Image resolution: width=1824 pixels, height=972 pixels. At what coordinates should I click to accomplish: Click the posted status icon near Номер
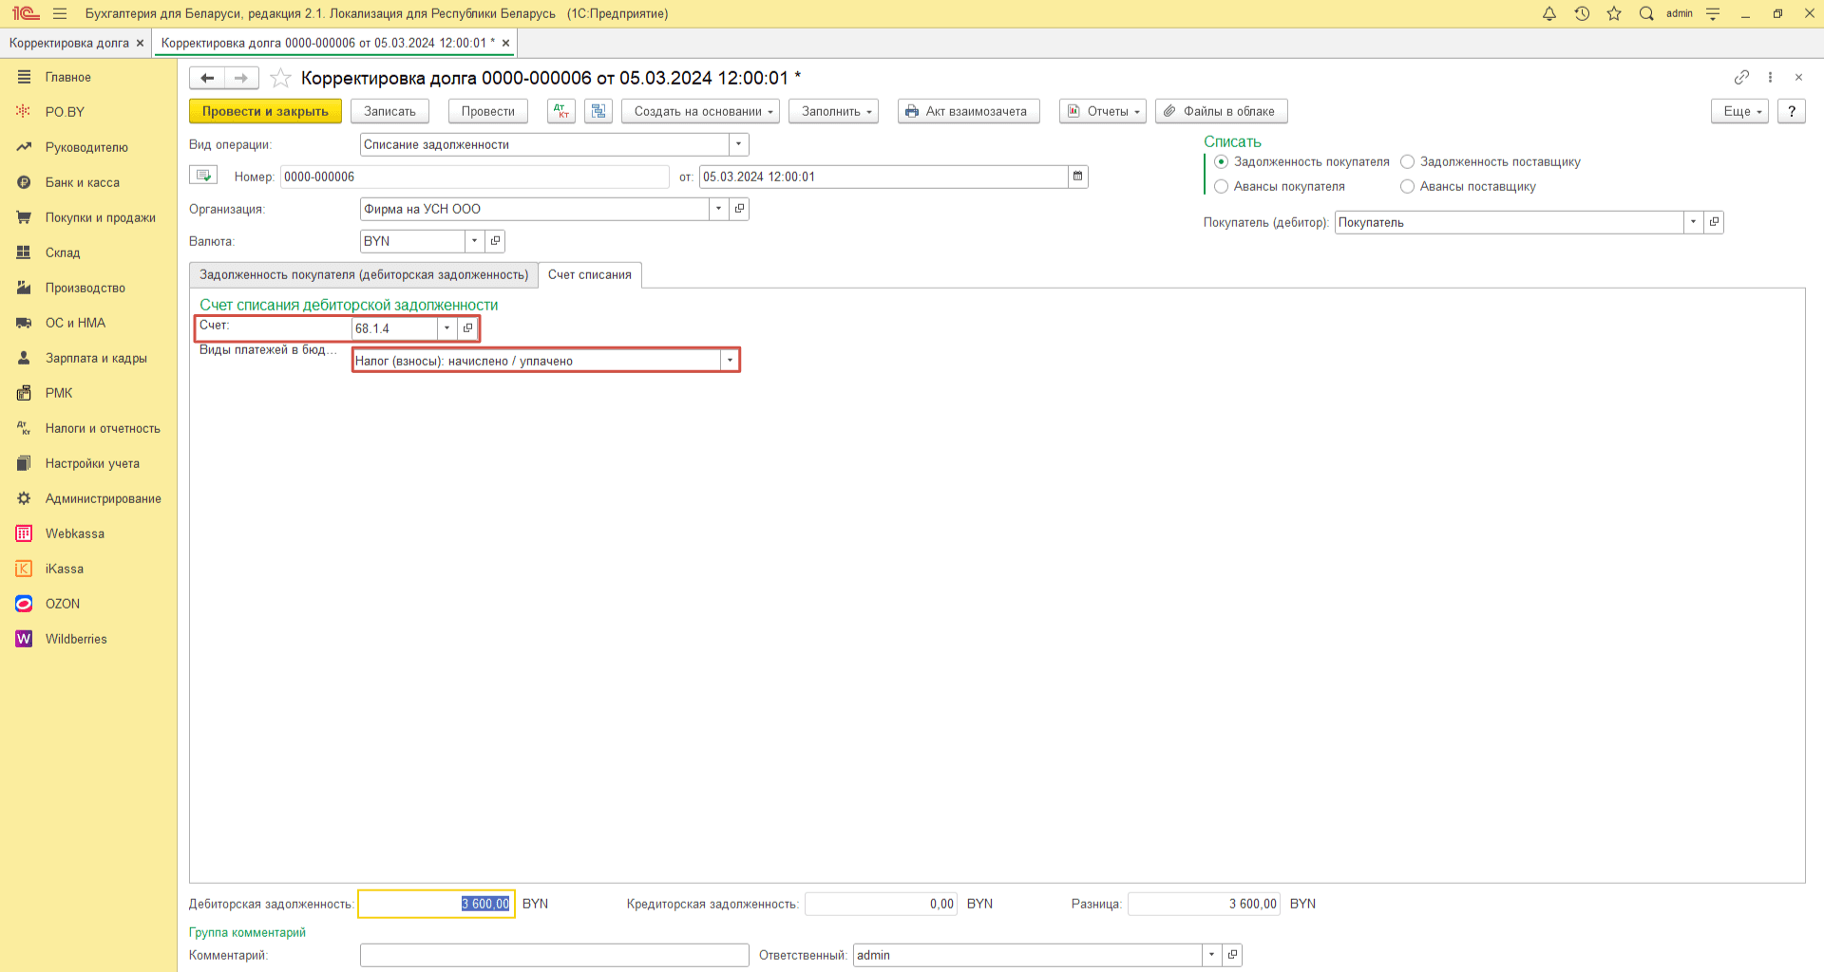[203, 176]
